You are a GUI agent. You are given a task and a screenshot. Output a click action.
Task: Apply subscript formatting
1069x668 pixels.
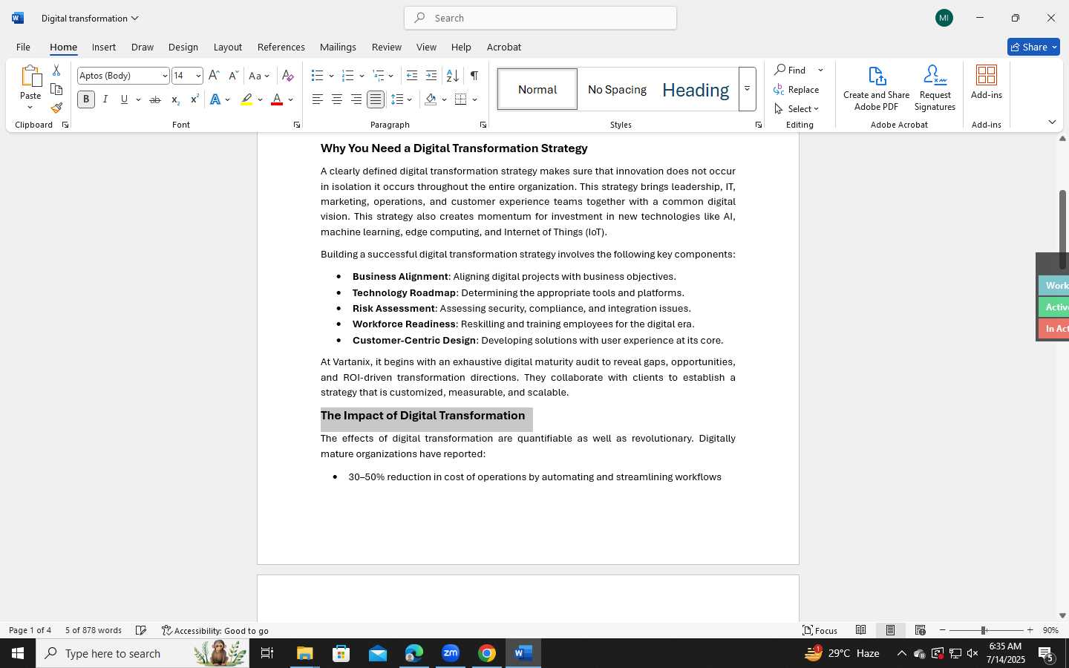click(x=175, y=99)
